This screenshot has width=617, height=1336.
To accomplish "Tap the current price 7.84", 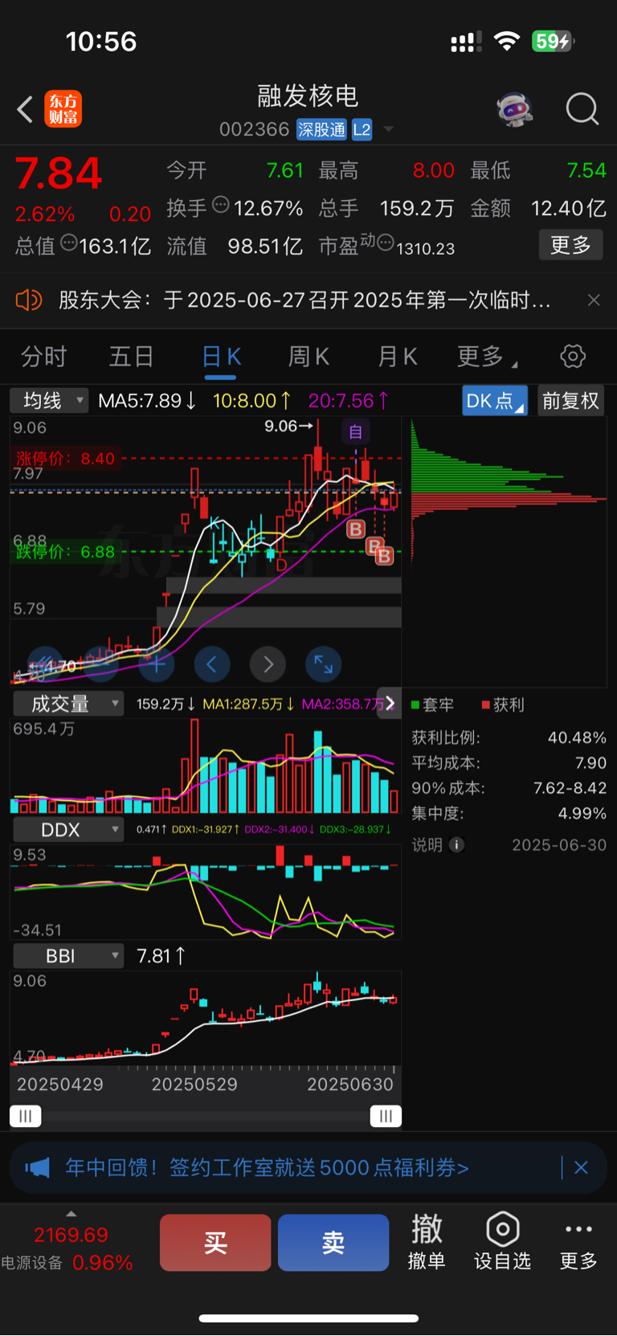I will tap(59, 173).
